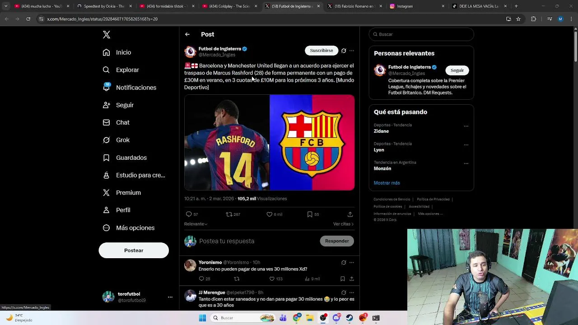Open three-dot menu on Yoronismo's reply
The image size is (578, 325).
pyautogui.click(x=352, y=262)
